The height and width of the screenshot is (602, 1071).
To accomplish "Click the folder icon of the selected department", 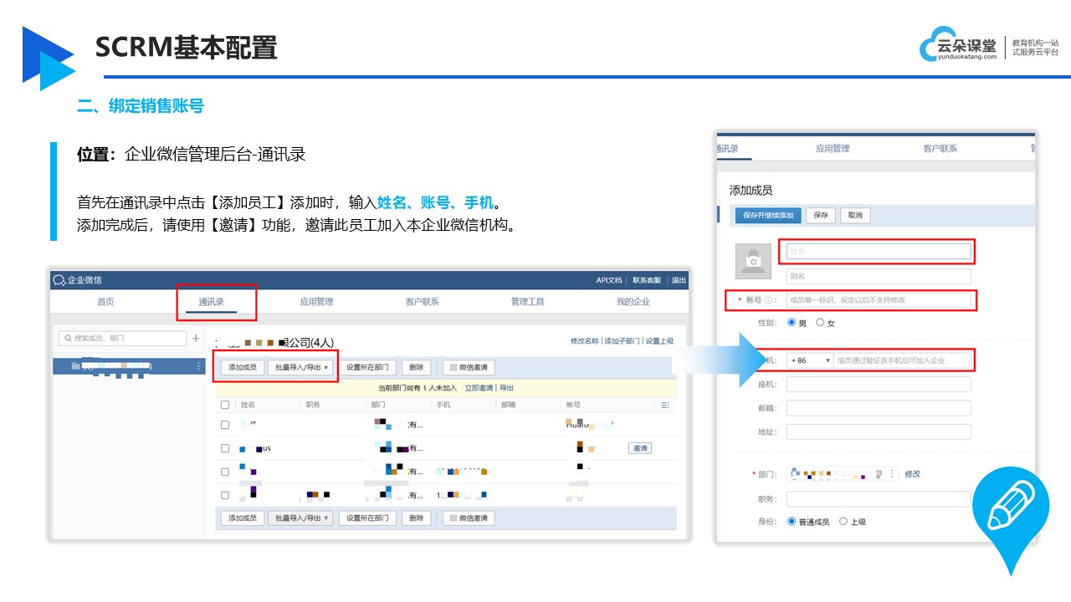I will (75, 366).
